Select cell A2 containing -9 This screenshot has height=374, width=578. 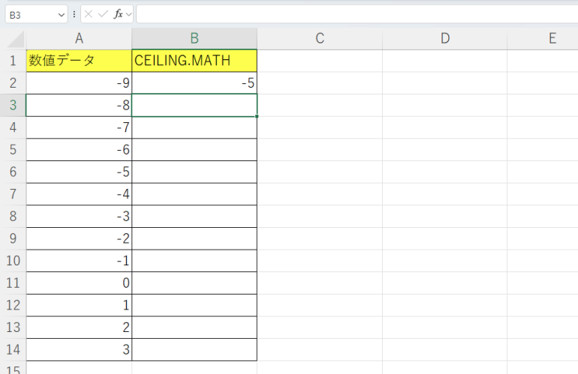click(x=79, y=83)
